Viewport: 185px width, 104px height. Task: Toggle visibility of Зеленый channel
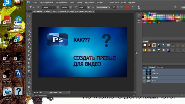144,77
